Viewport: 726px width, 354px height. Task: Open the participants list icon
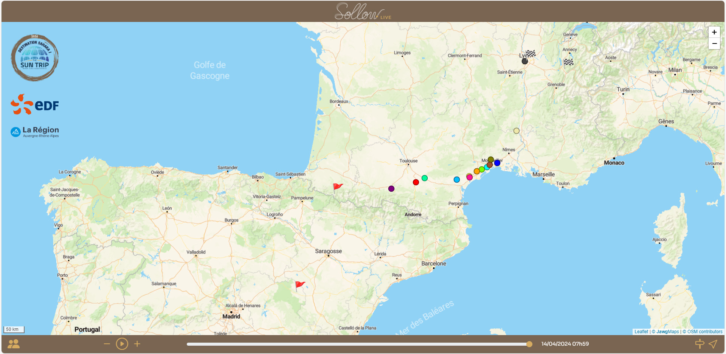pos(14,344)
